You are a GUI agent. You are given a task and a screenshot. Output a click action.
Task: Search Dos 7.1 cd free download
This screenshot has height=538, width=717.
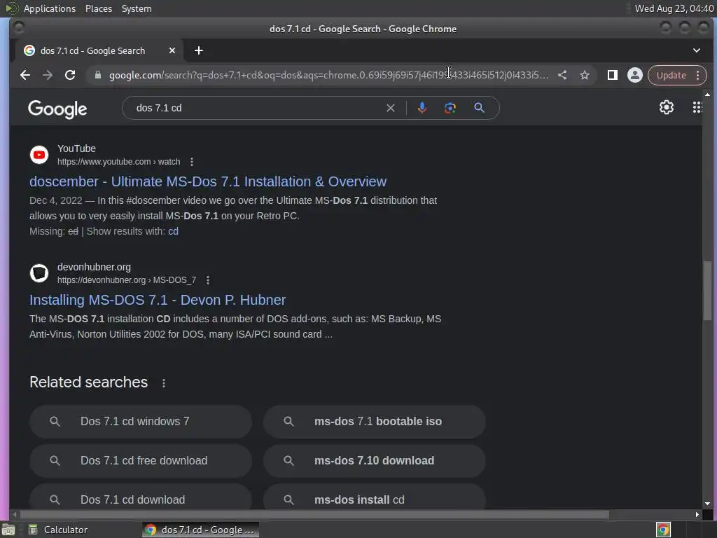coord(141,461)
